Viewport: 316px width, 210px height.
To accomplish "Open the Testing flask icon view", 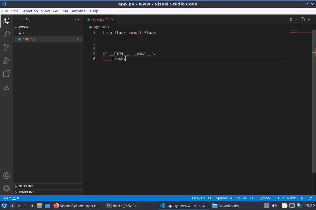I will 7,87.
